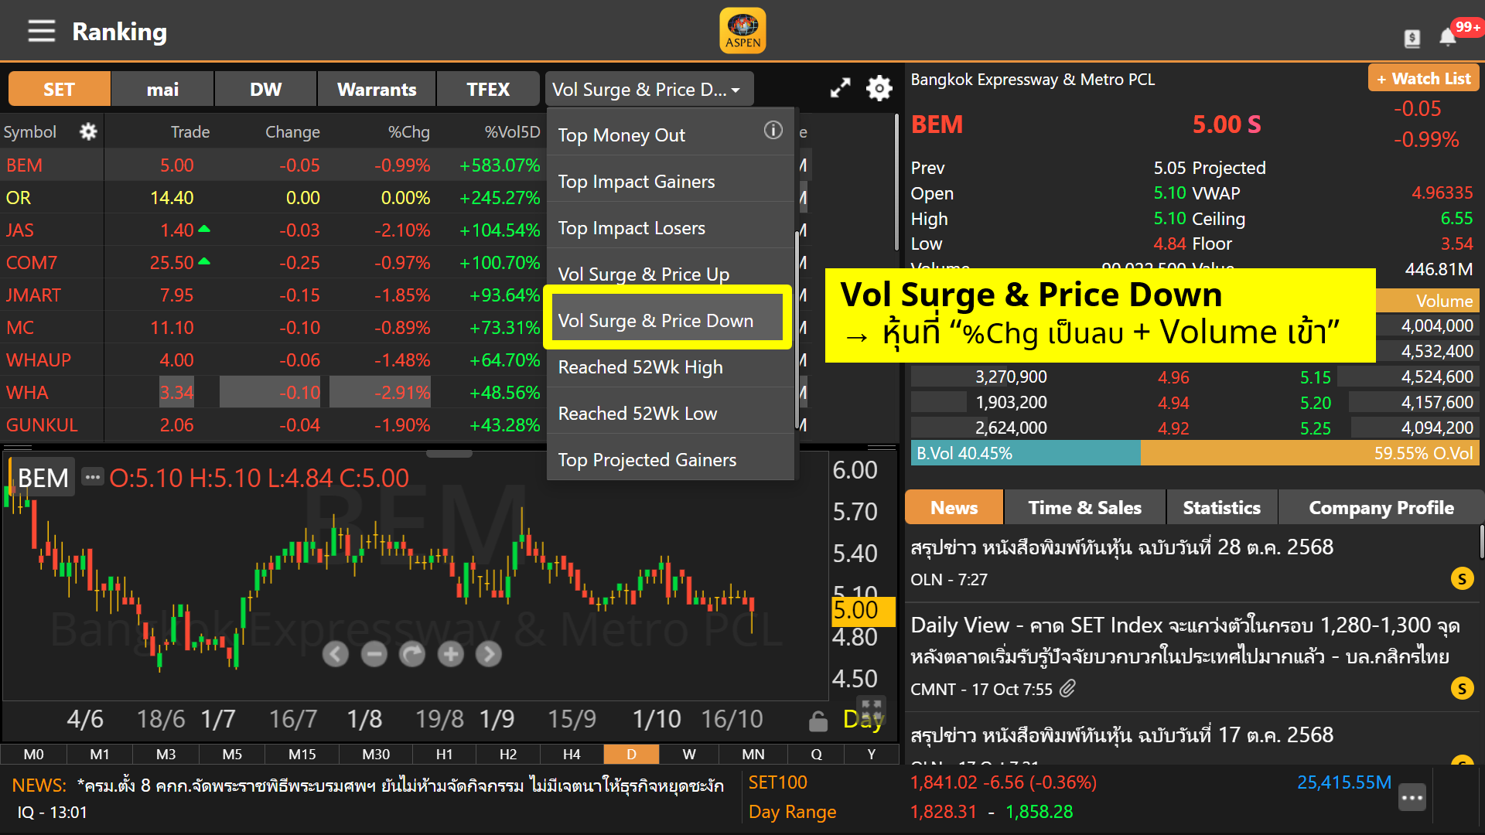
Task: Zoom in the chart with plus button
Action: click(x=450, y=654)
